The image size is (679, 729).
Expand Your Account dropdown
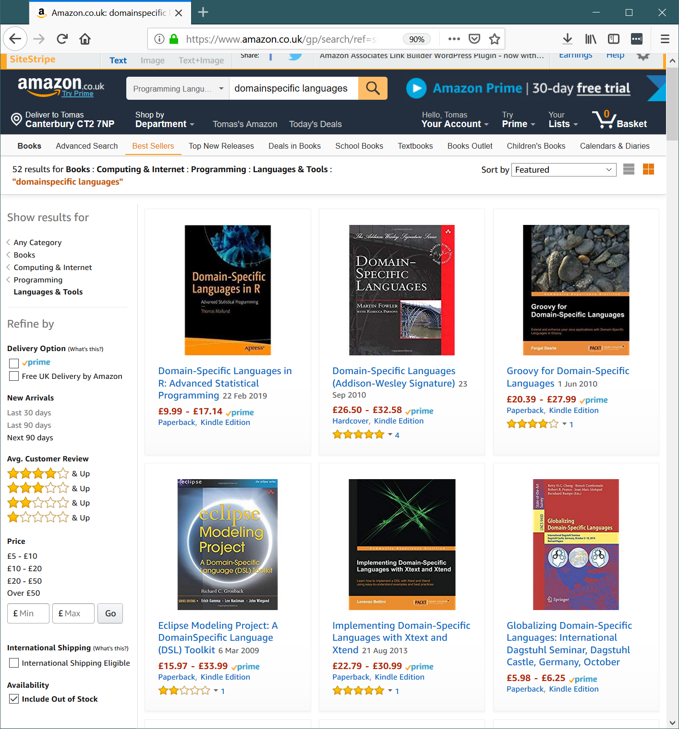pyautogui.click(x=455, y=119)
